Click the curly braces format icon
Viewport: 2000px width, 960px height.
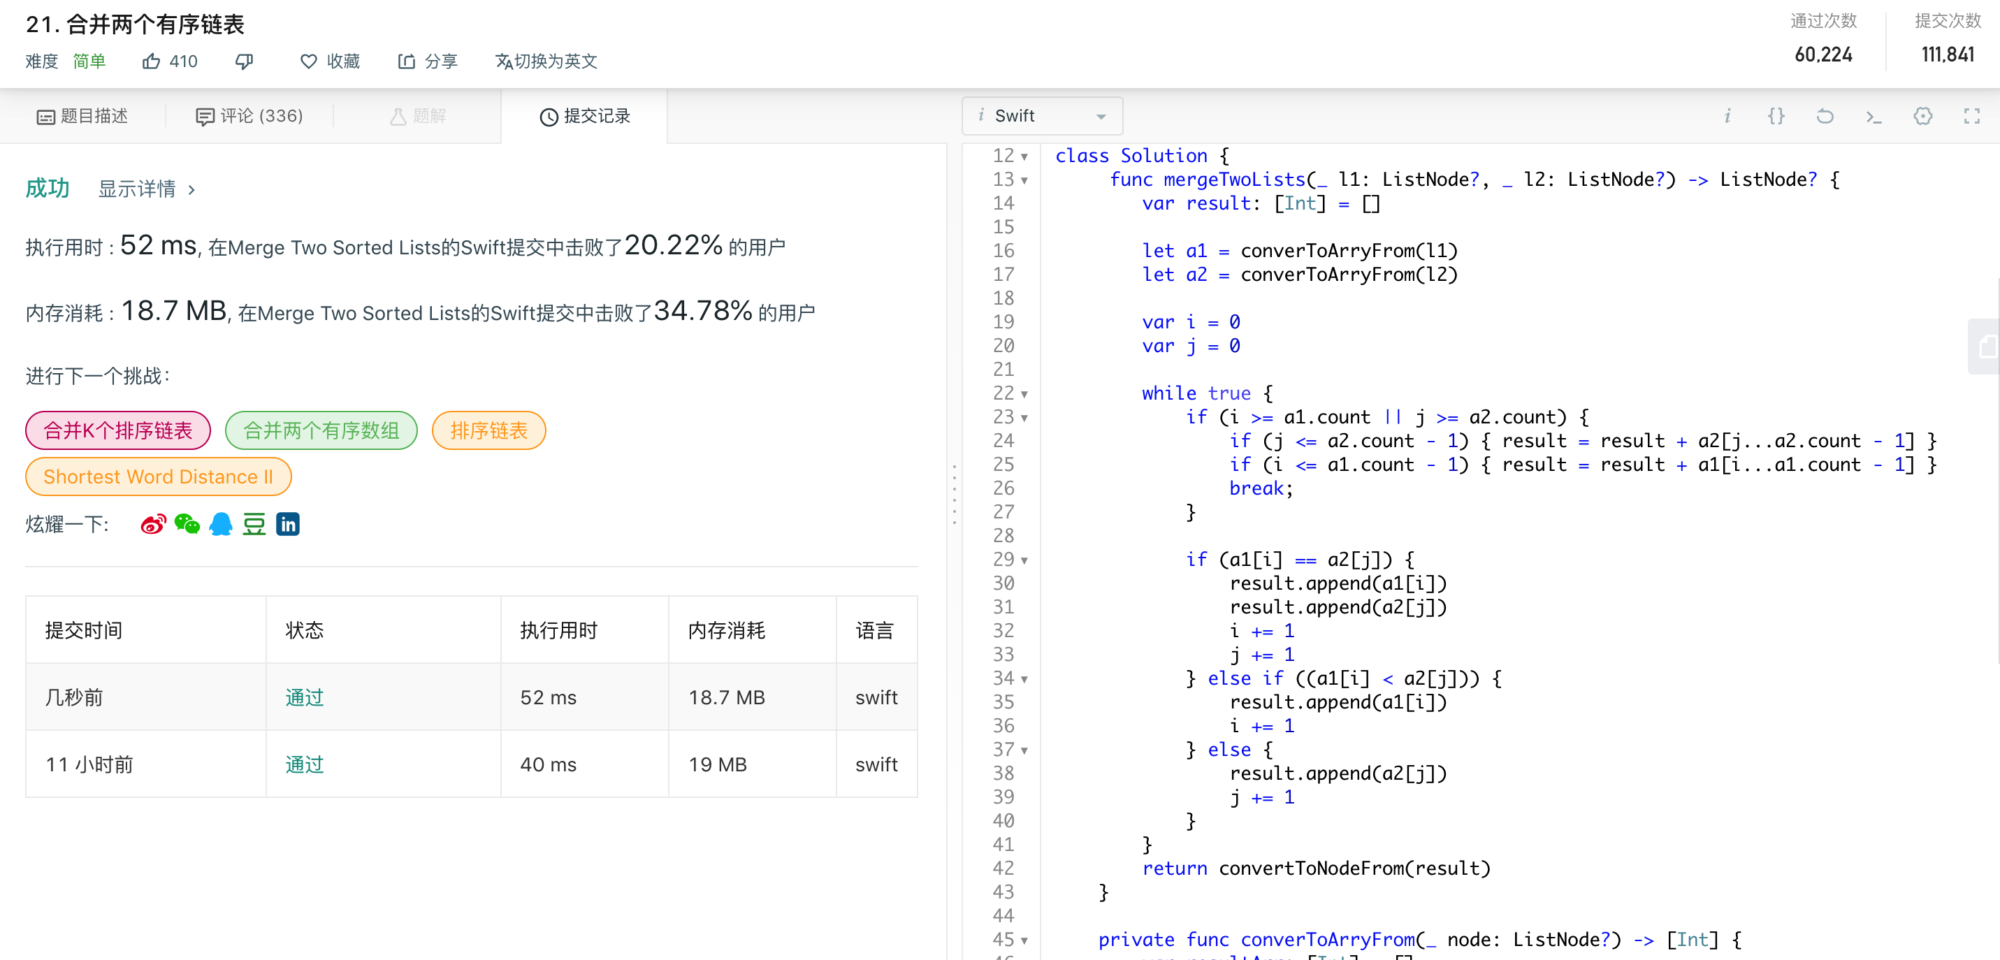[1776, 117]
